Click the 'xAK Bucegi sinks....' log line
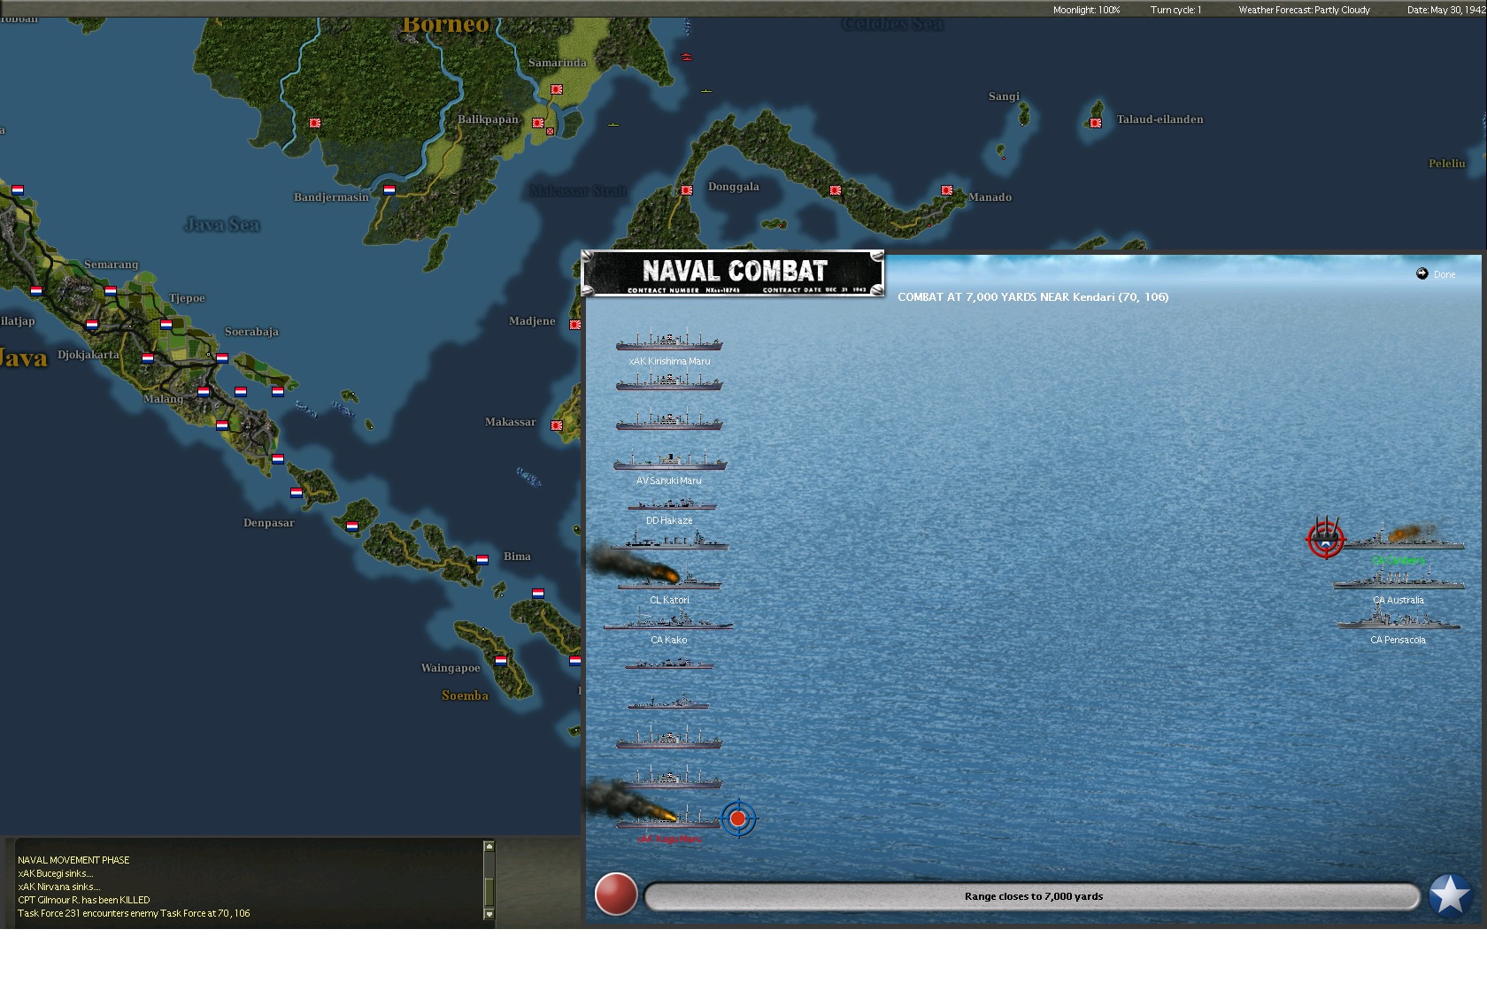 55,873
